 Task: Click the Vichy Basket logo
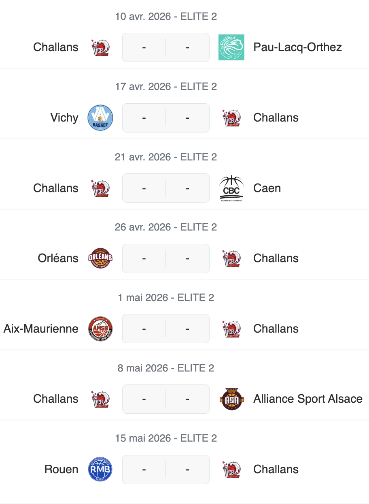100,118
